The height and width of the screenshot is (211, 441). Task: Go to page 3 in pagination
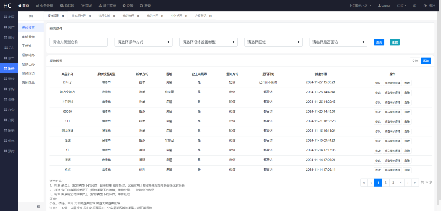(x=393, y=182)
